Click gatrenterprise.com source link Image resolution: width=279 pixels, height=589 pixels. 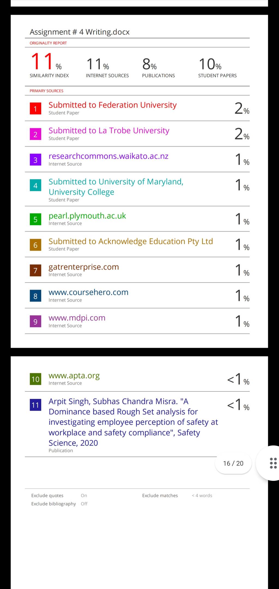tap(84, 267)
